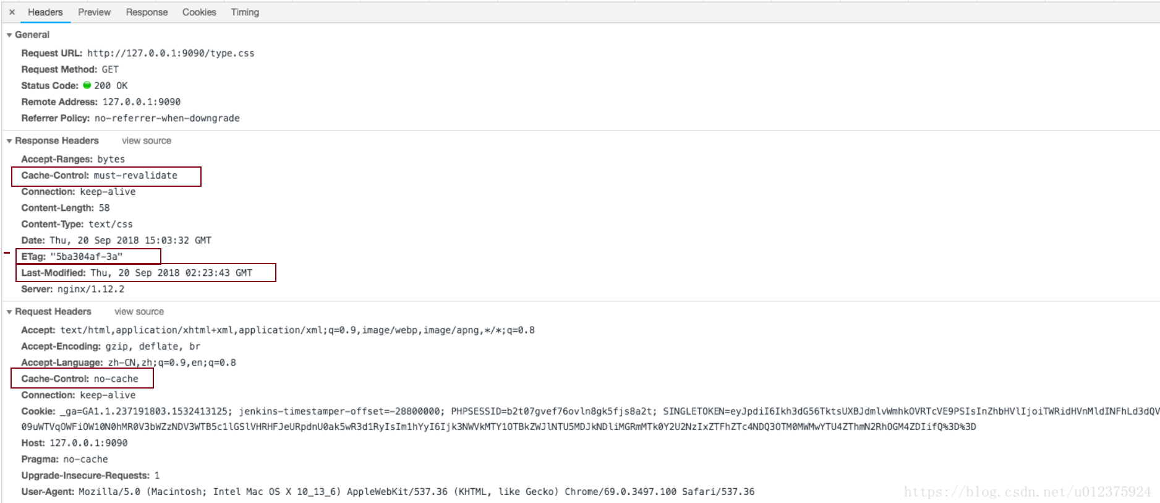The height and width of the screenshot is (503, 1160).
Task: Switch to the Headers tab
Action: point(45,12)
